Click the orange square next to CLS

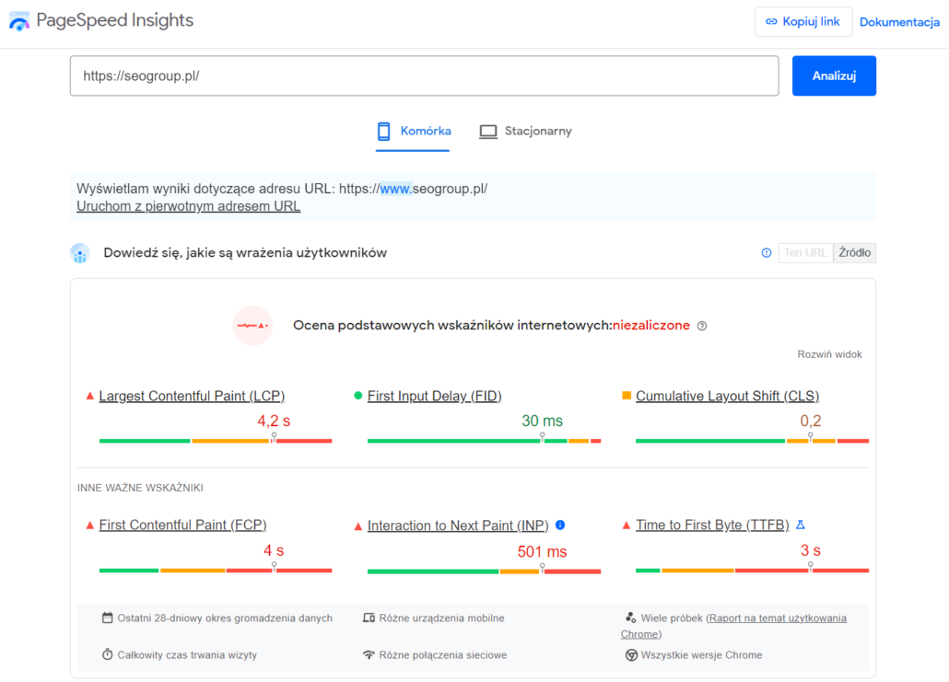pyautogui.click(x=627, y=396)
